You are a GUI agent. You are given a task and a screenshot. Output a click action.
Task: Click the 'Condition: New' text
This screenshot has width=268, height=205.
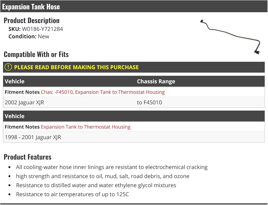pyautogui.click(x=29, y=36)
